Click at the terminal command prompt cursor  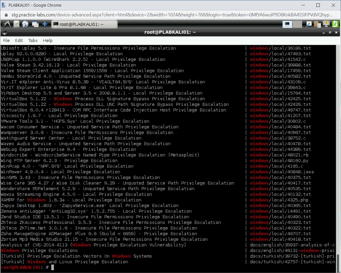pos(53,267)
